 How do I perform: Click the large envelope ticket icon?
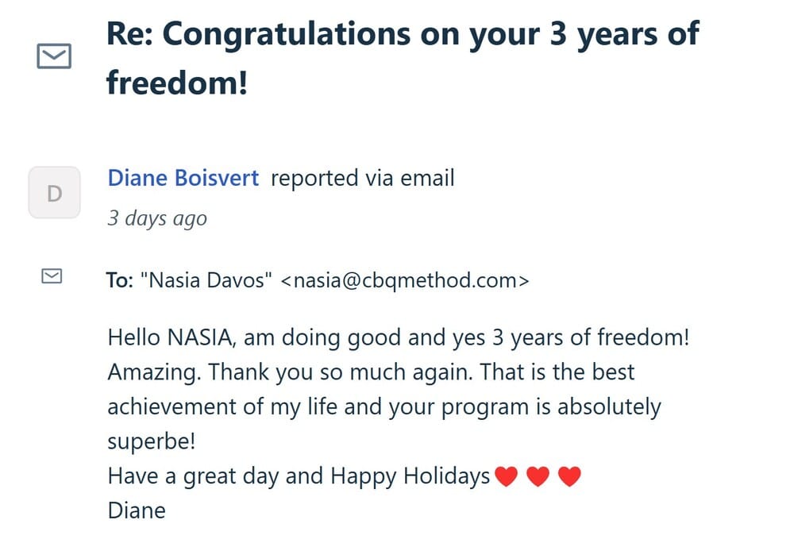click(x=54, y=56)
